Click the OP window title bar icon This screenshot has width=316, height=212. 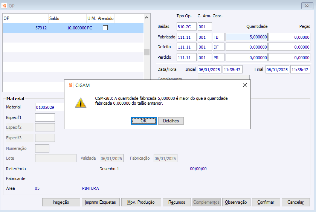(x=4, y=6)
